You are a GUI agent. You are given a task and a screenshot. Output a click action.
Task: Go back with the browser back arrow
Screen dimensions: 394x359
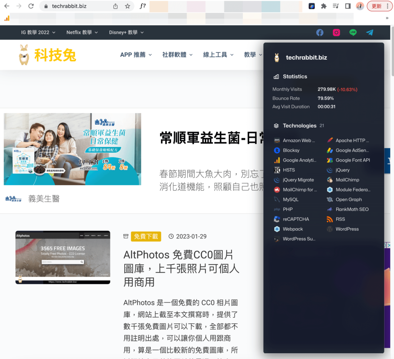point(7,6)
